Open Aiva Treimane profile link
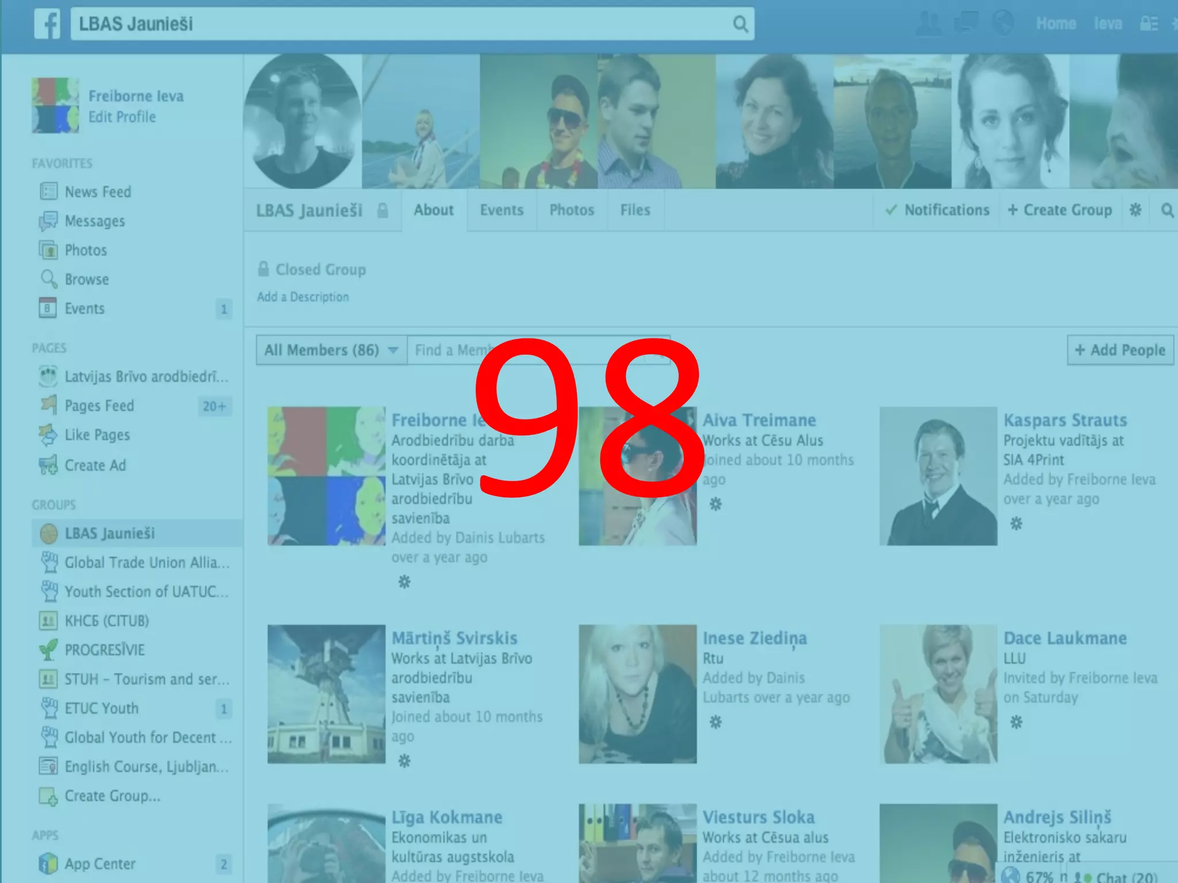Screen dimensions: 1178x883 (x=759, y=420)
